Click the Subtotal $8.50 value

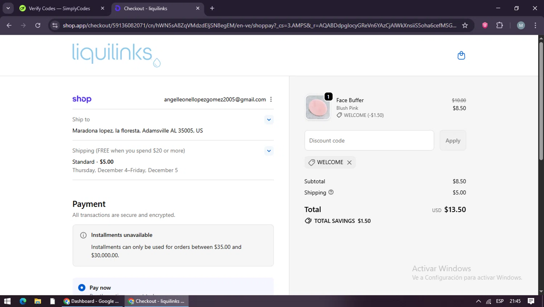tap(459, 181)
